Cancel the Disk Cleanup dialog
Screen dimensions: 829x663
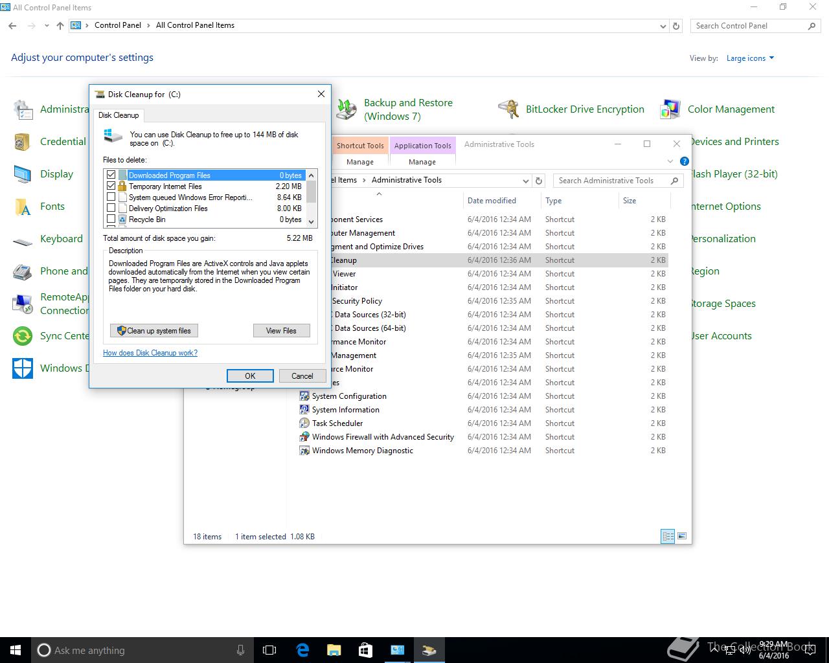pos(302,376)
